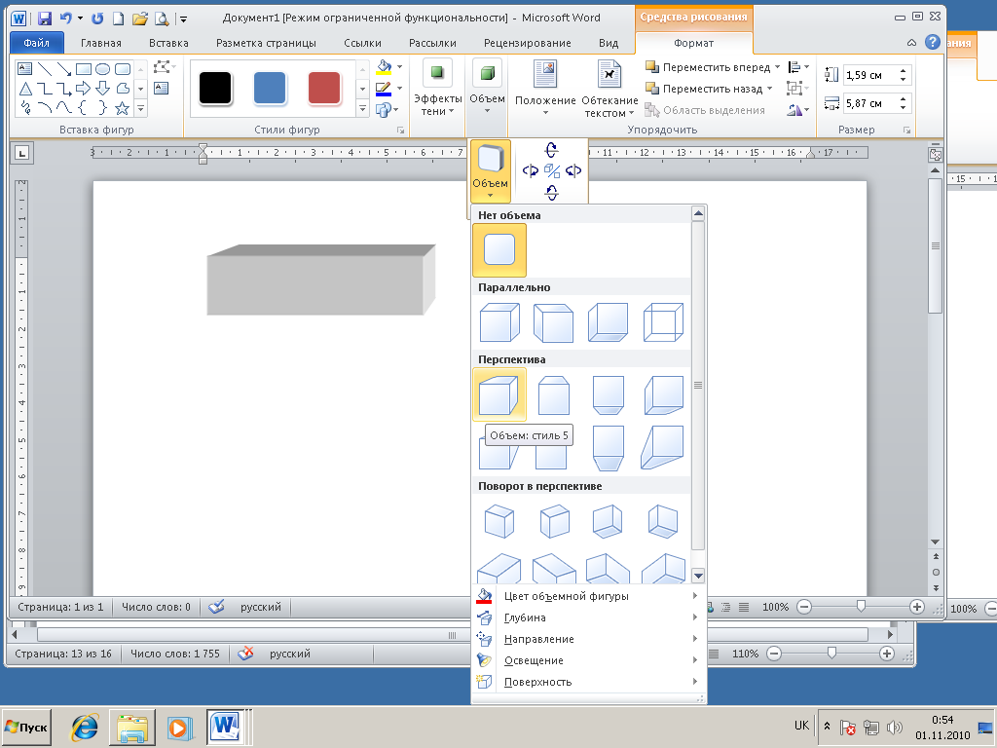Viewport: 997px width, 748px height.
Task: Tilt shape down icon
Action: pyautogui.click(x=552, y=192)
